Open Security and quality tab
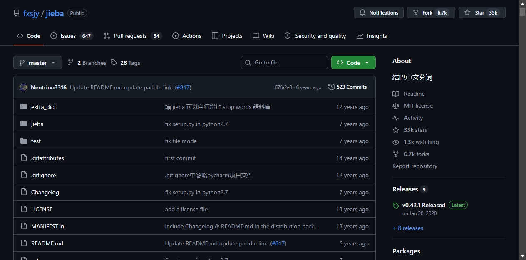This screenshot has width=526, height=260. (x=315, y=36)
